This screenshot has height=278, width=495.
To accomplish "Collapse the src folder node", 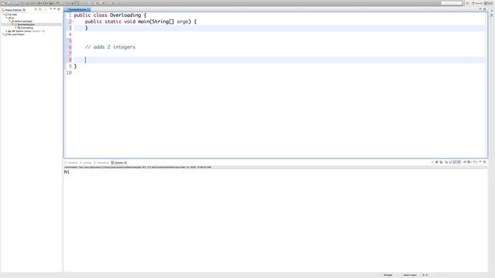I will click(7, 18).
